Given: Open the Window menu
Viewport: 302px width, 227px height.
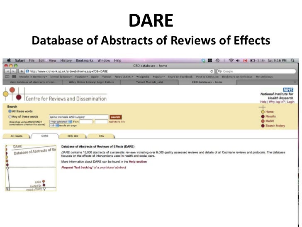Looking at the screenshot, I should tap(104, 60).
